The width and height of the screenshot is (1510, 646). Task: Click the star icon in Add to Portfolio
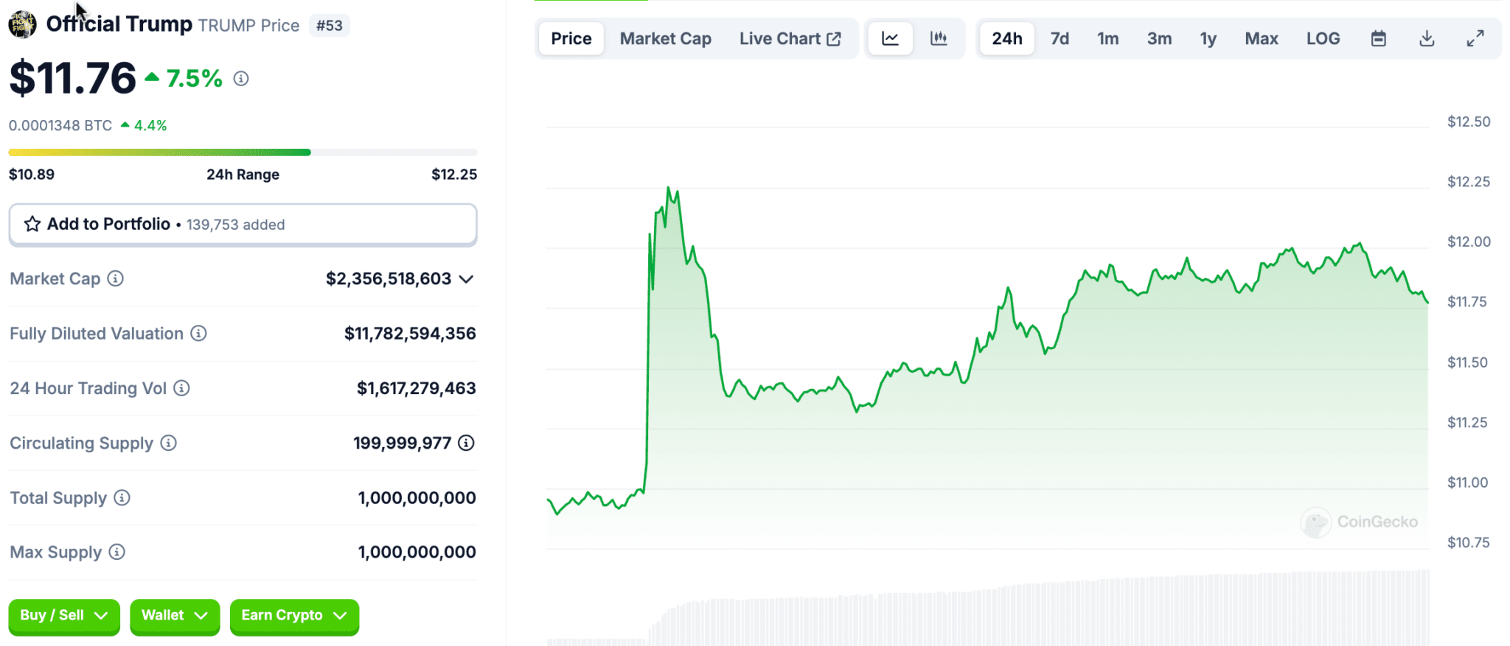pos(32,224)
